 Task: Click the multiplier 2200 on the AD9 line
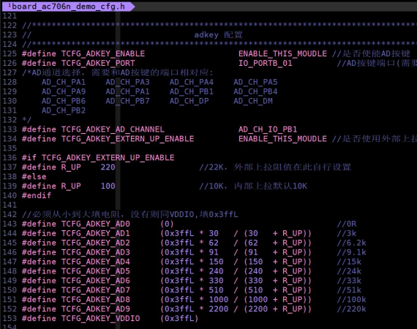point(219,309)
